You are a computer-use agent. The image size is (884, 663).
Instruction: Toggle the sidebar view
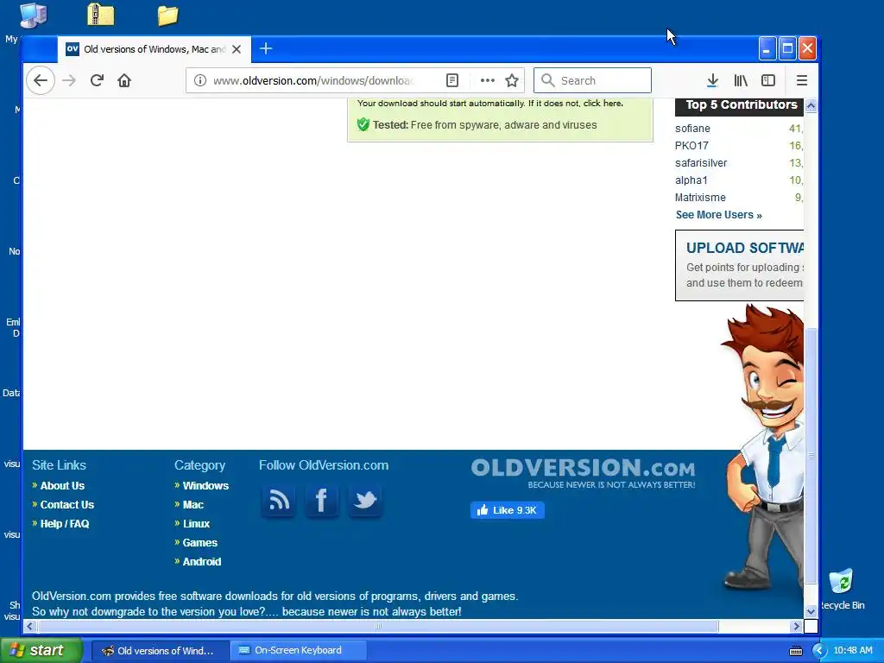pyautogui.click(x=767, y=80)
